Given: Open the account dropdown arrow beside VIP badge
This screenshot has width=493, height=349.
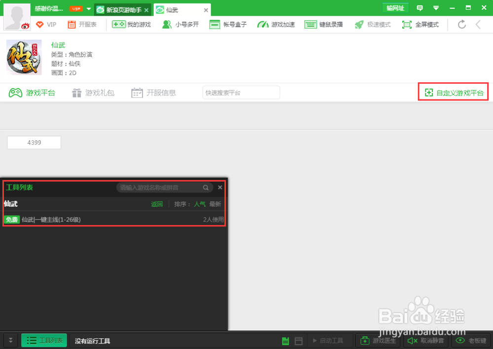Looking at the screenshot, I should coord(89,9).
